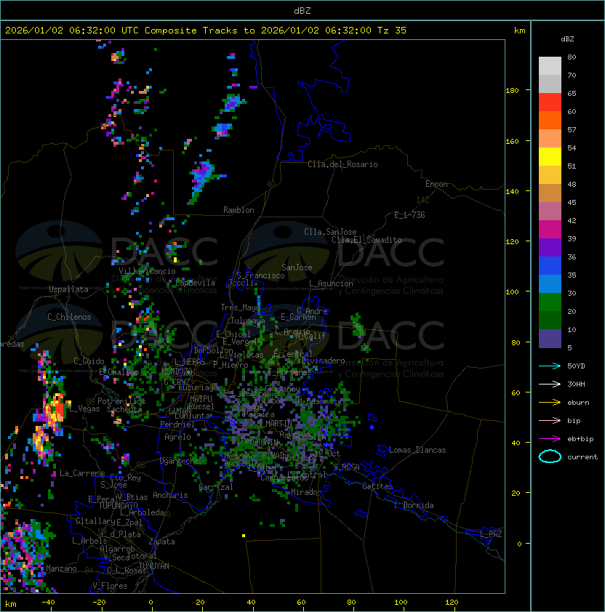
Task: Click the '-20' km tick label
Action: (x=99, y=603)
